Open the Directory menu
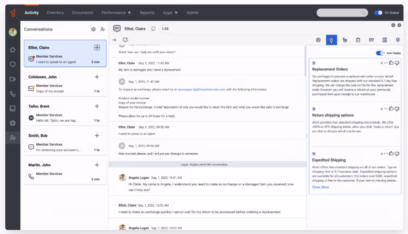 (x=55, y=13)
